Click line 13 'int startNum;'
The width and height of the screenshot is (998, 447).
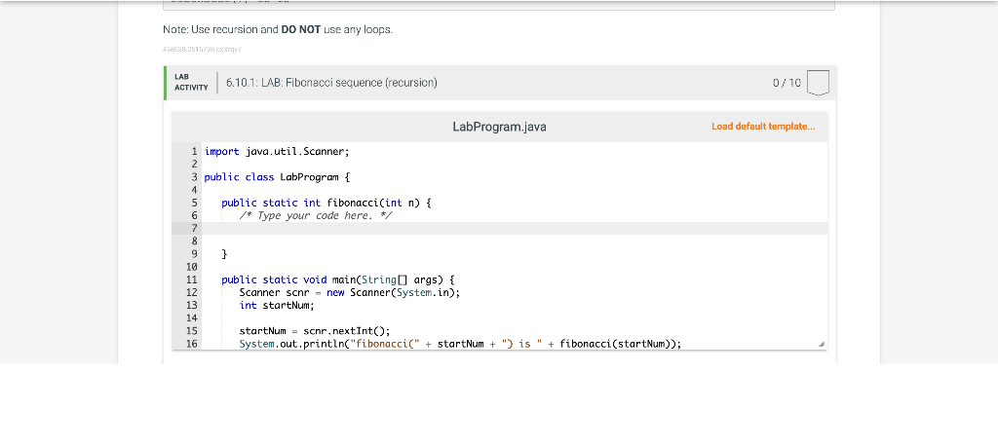click(277, 305)
